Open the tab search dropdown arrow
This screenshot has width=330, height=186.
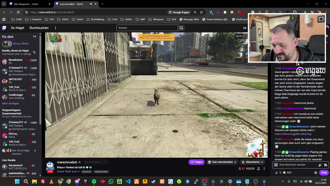pos(4,4)
